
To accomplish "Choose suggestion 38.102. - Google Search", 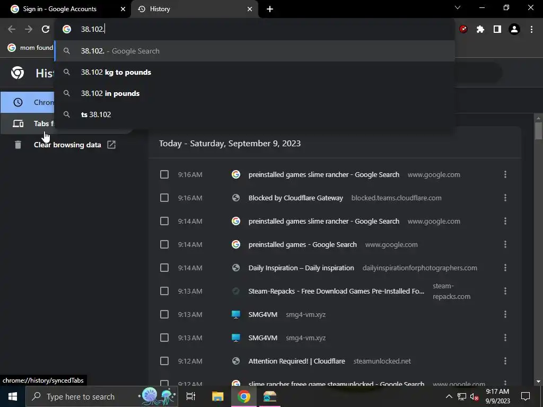I will (x=255, y=51).
